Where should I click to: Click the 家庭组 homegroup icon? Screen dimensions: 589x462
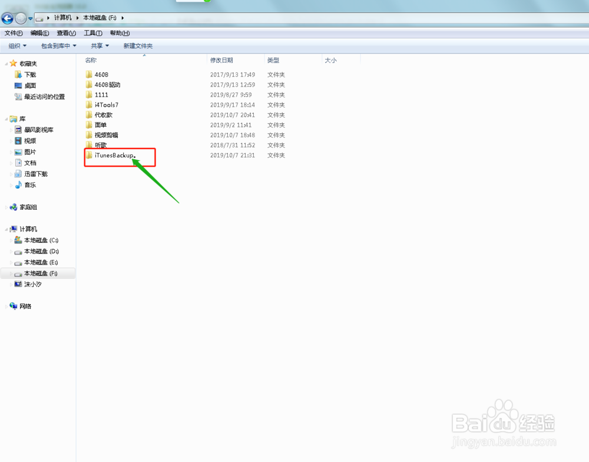click(x=14, y=207)
